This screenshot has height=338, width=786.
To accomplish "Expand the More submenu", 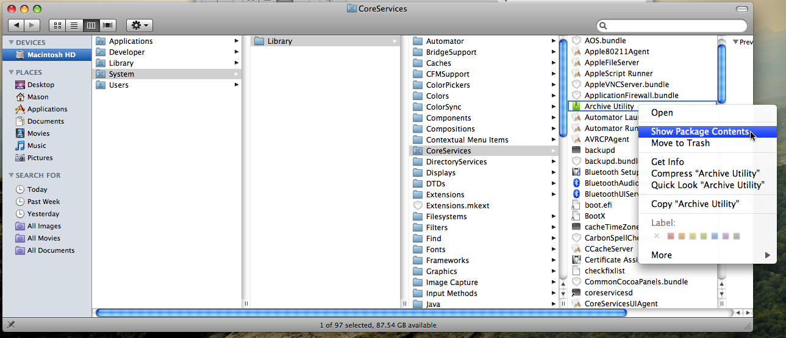I will click(707, 255).
